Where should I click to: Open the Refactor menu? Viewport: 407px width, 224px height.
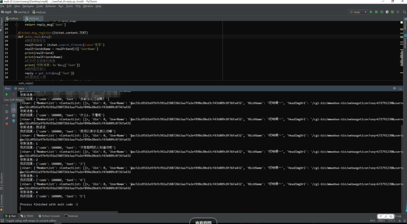pos(50,6)
